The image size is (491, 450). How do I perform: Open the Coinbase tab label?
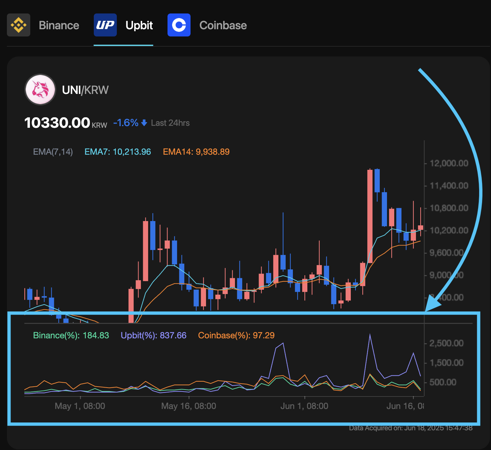[223, 25]
